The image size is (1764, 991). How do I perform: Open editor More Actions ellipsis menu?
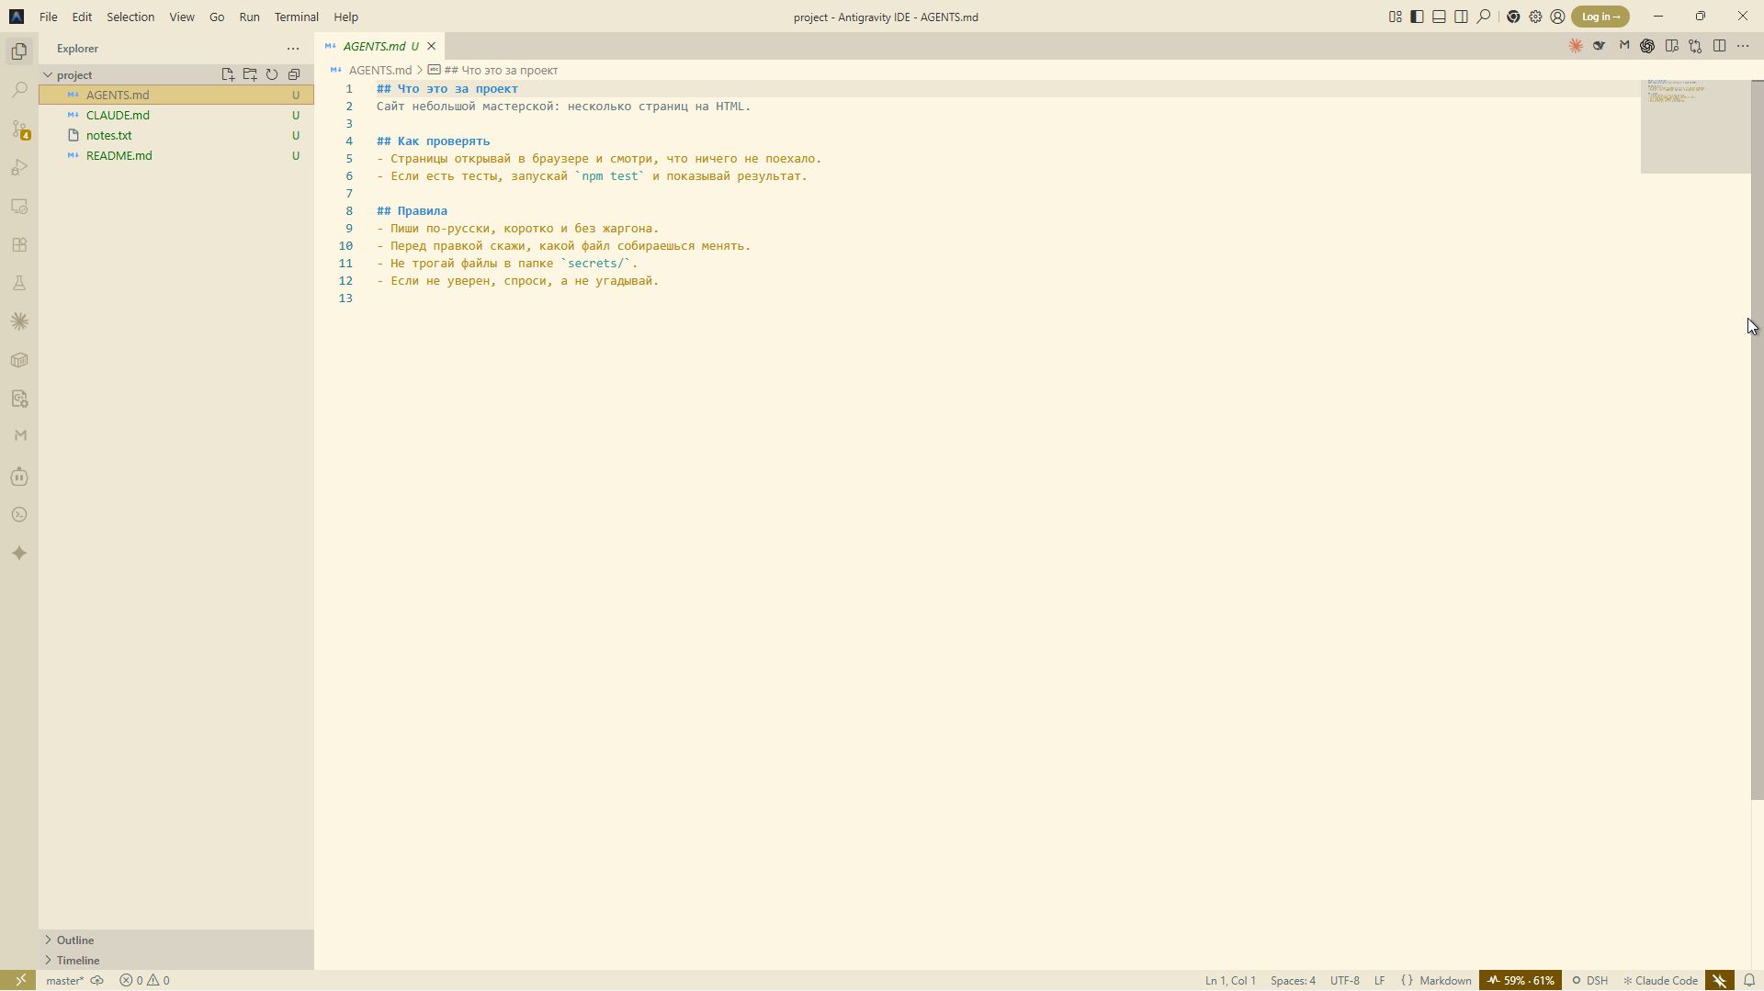(1743, 46)
